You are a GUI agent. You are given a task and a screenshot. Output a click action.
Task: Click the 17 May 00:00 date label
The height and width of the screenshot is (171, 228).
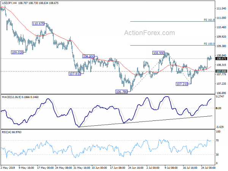click(45, 168)
